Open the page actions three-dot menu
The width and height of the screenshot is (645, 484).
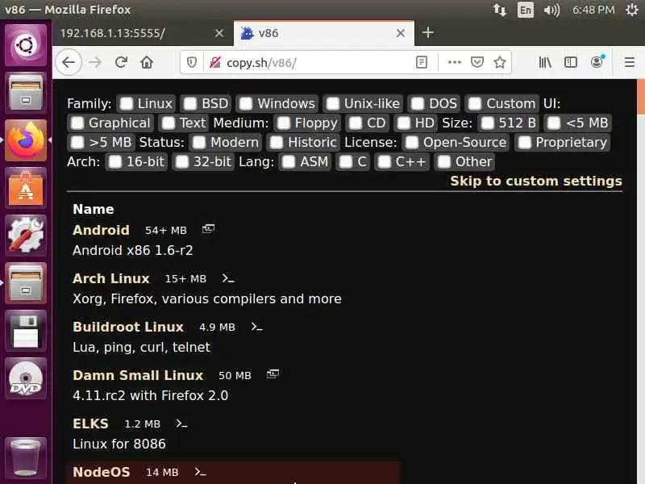[x=454, y=63]
